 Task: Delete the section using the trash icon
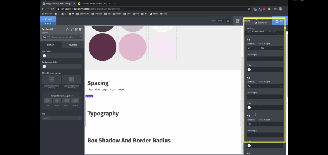[x=80, y=29]
